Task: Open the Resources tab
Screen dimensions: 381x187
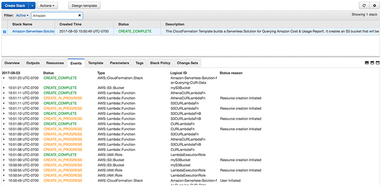Action: tap(55, 63)
